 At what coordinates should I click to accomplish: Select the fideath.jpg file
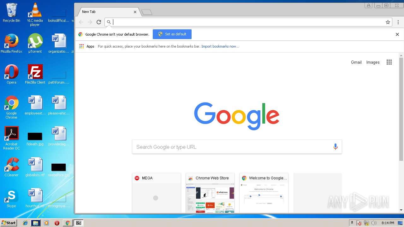click(35, 139)
